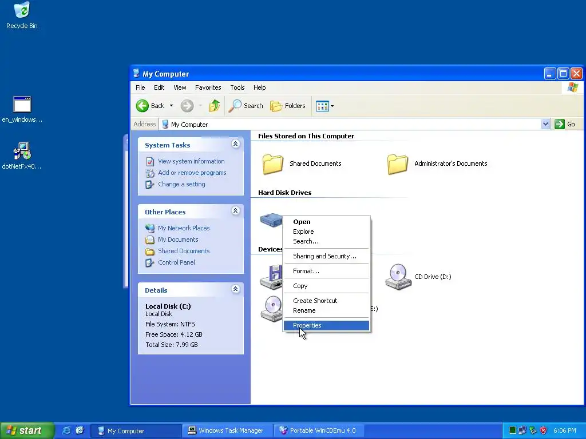The width and height of the screenshot is (586, 439).
Task: Click the Control Panel link
Action: [x=176, y=262]
